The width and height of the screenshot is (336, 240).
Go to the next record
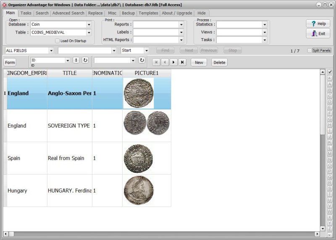click(173, 62)
